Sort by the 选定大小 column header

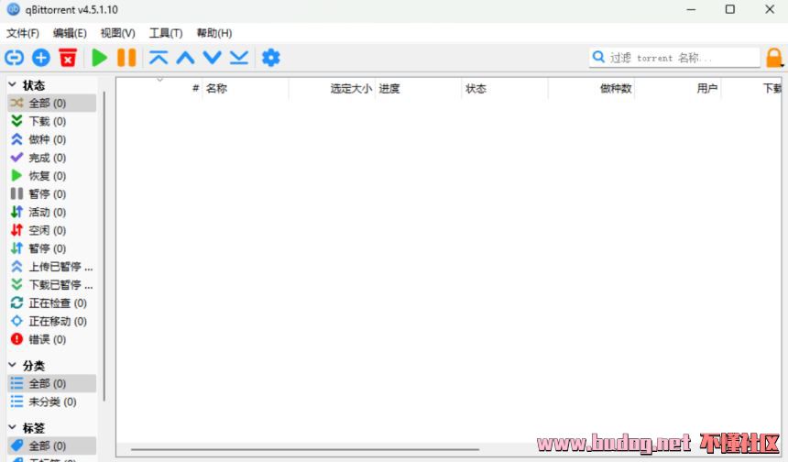point(333,89)
